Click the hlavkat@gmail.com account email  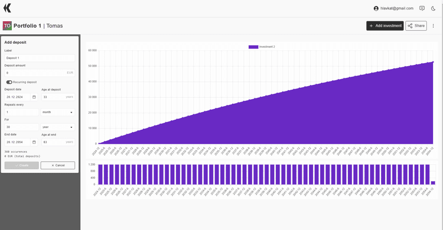point(397,8)
